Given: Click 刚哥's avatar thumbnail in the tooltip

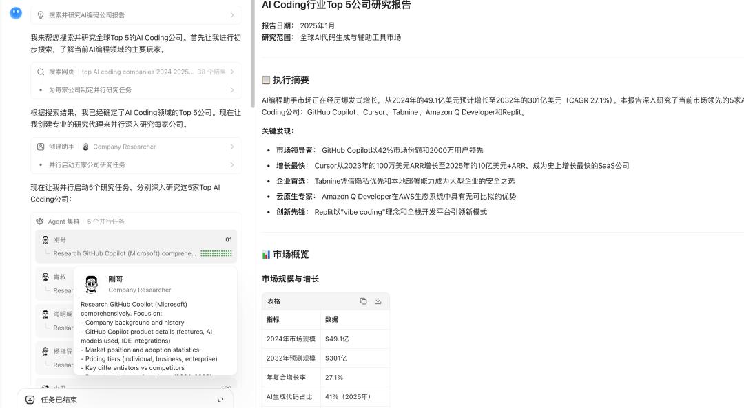Looking at the screenshot, I should click(x=91, y=284).
